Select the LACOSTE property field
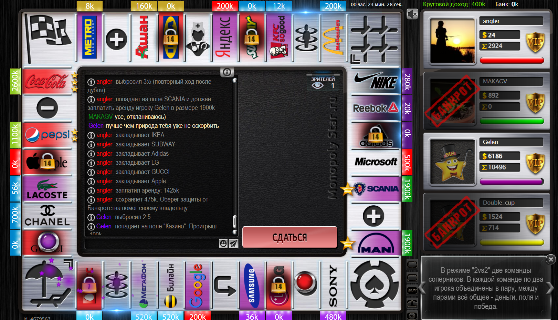Screen dimensions: 558x320 (47, 189)
